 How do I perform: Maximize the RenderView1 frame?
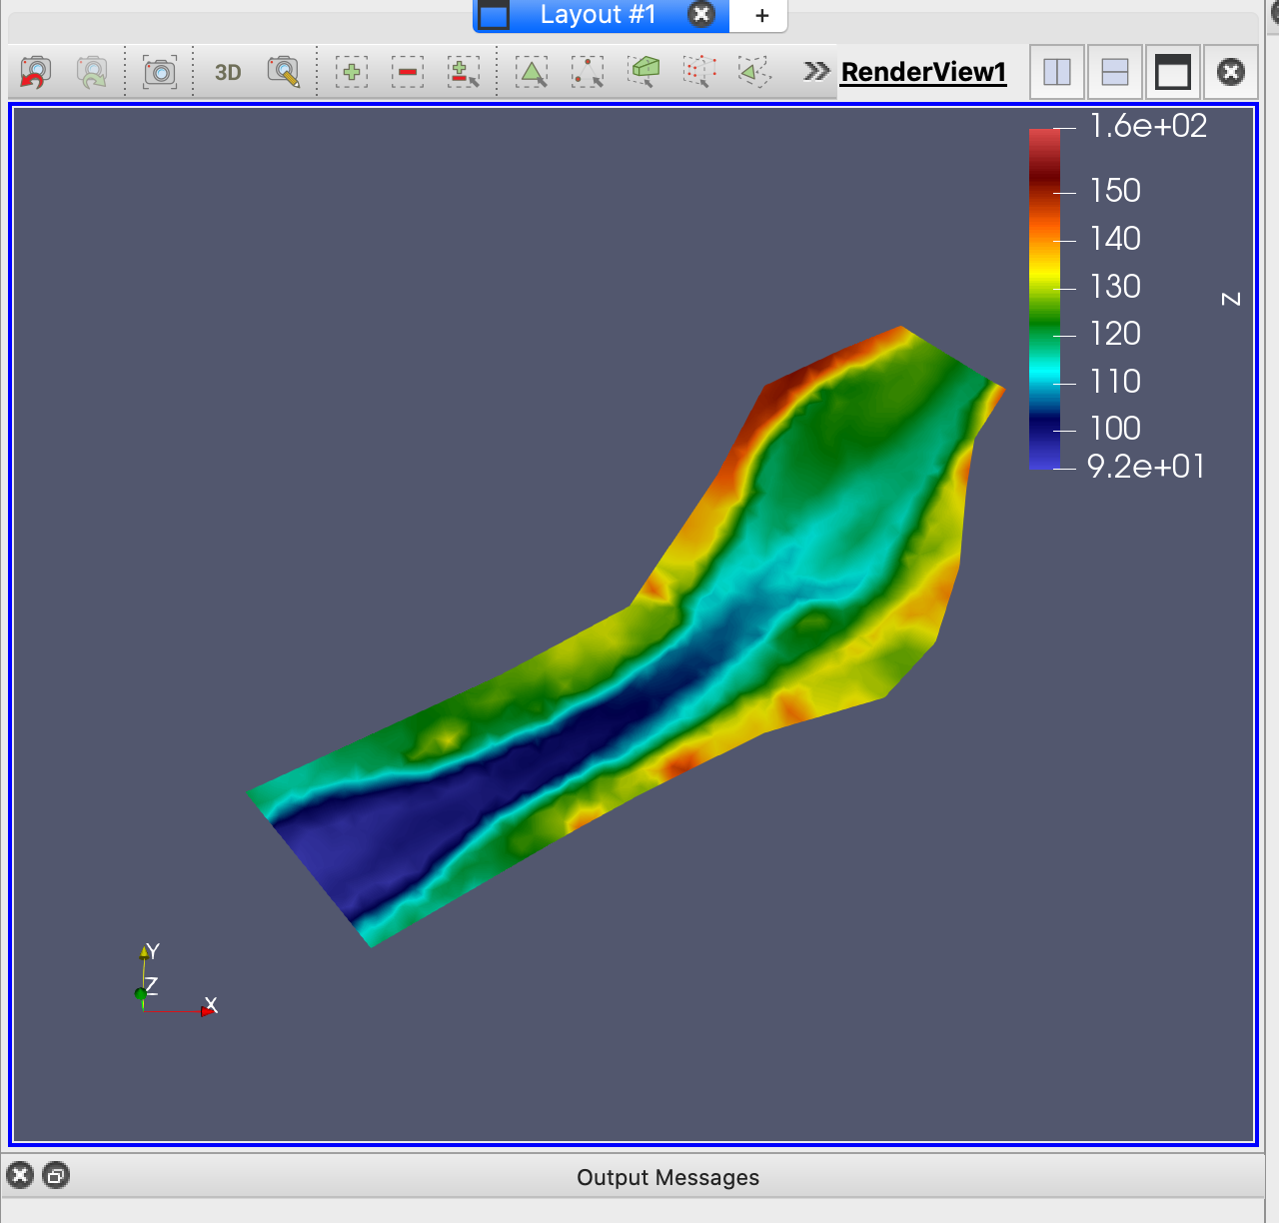1173,72
